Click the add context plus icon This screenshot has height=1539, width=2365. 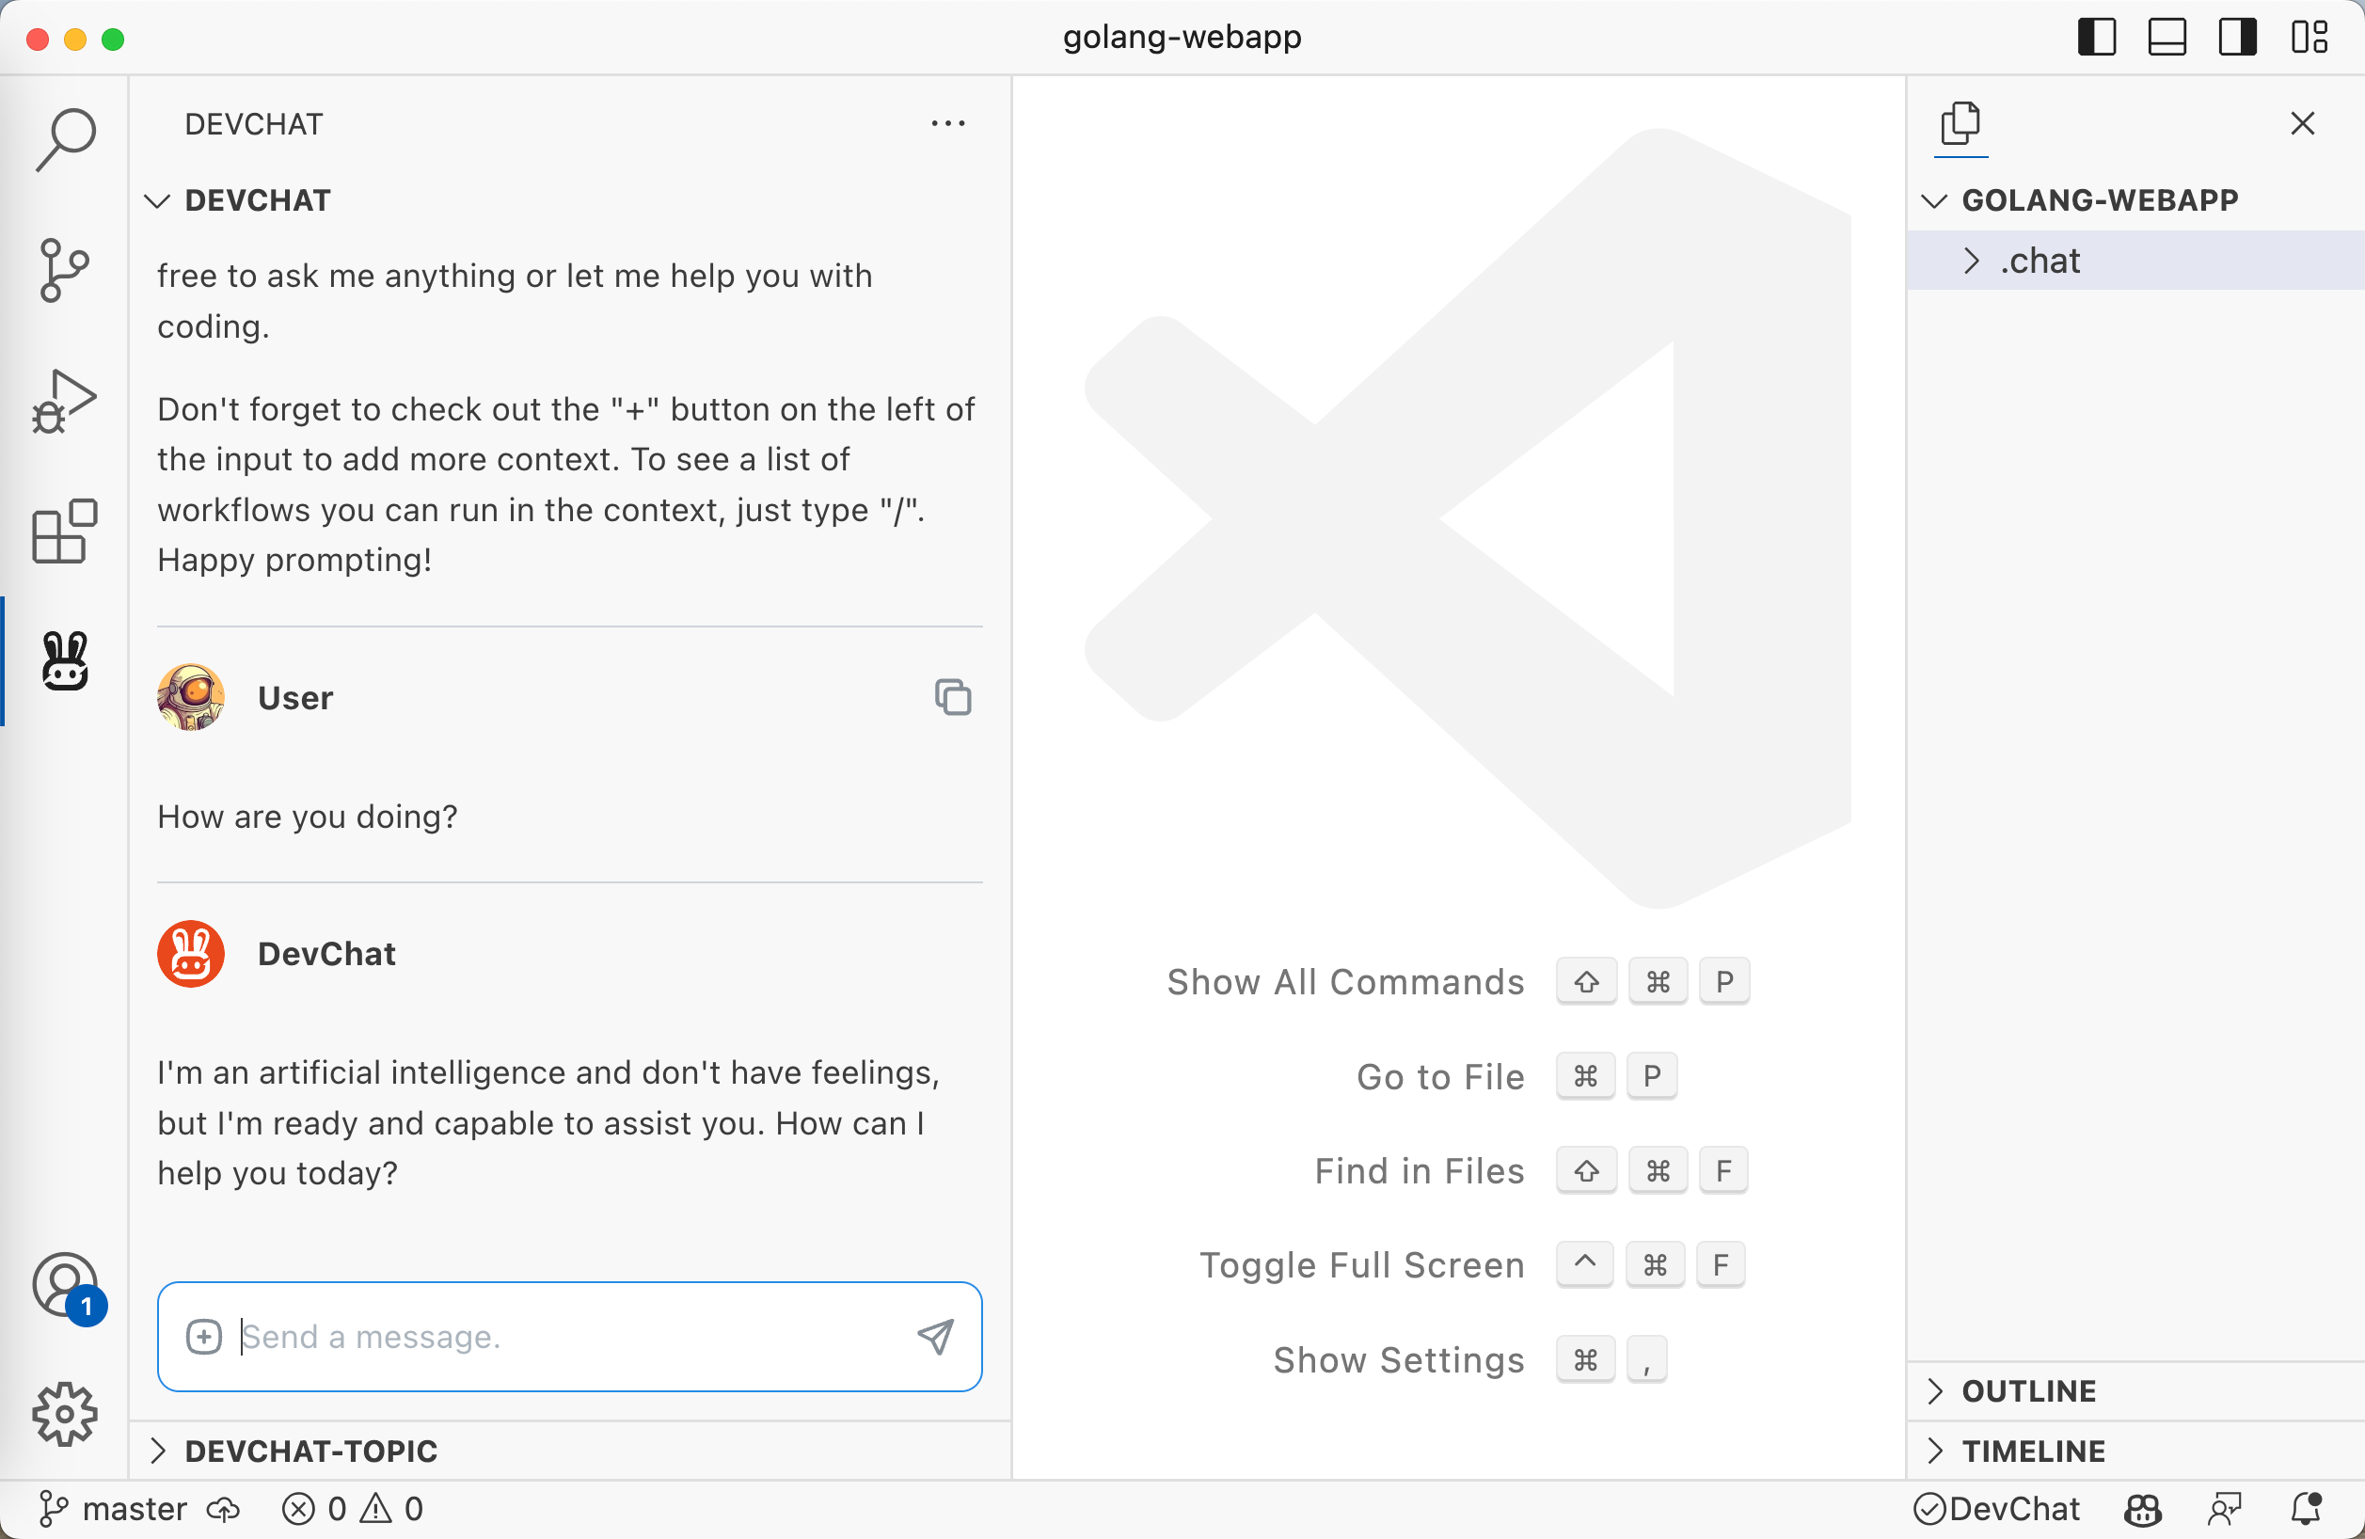[x=204, y=1337]
